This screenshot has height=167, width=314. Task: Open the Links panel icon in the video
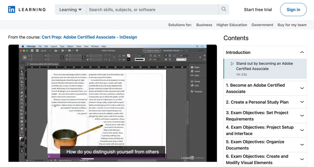pos(192,75)
